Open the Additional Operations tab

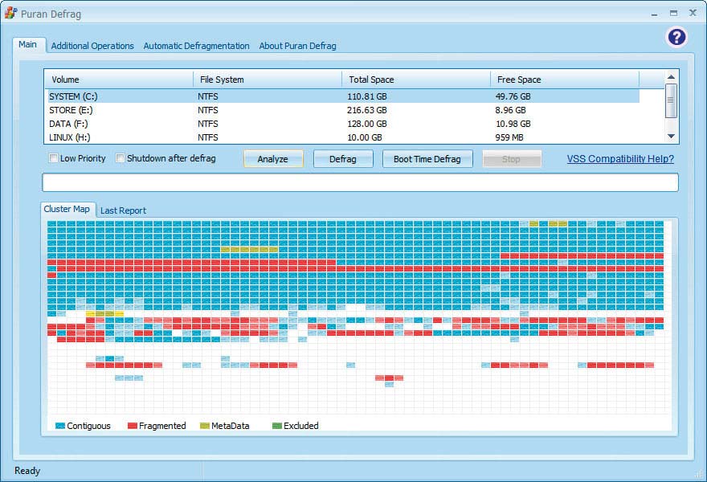click(92, 46)
